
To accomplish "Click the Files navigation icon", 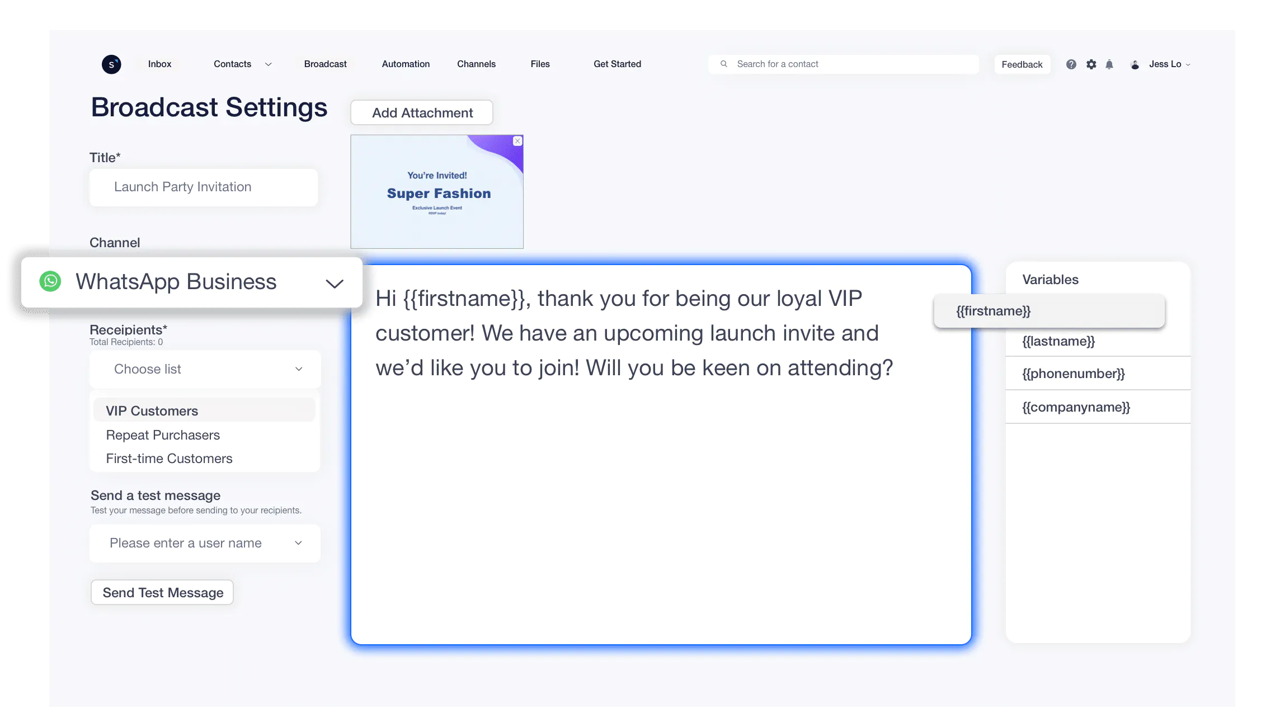I will tap(540, 63).
